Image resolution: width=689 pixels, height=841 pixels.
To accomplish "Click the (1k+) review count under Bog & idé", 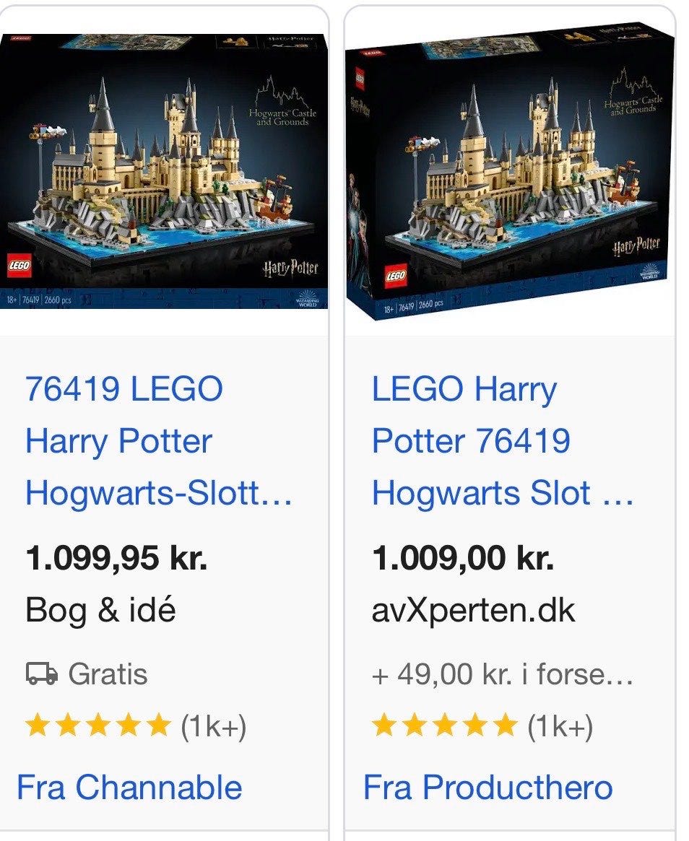I will 213,726.
